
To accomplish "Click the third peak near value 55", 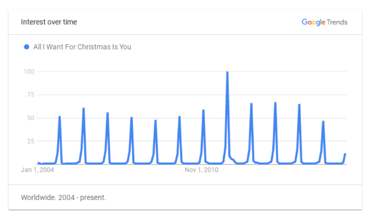I will coord(108,113).
